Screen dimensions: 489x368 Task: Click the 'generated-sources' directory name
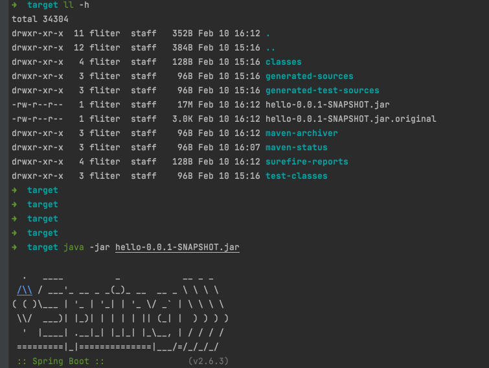(x=310, y=76)
